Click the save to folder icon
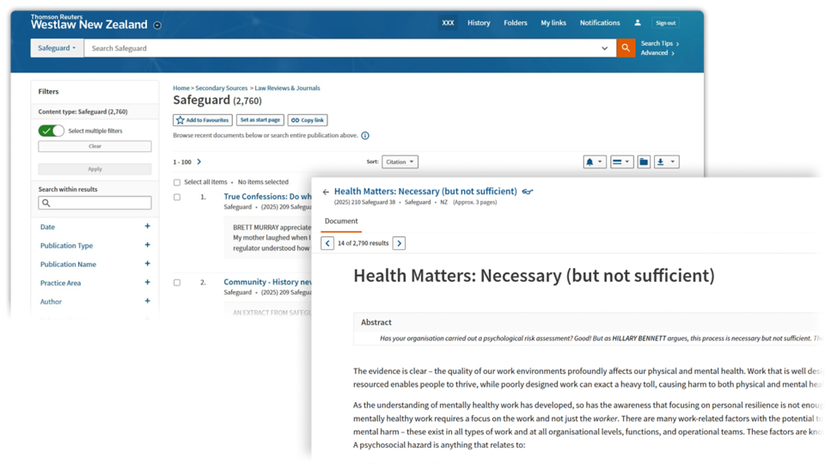Image resolution: width=825 pixels, height=464 pixels. click(643, 162)
